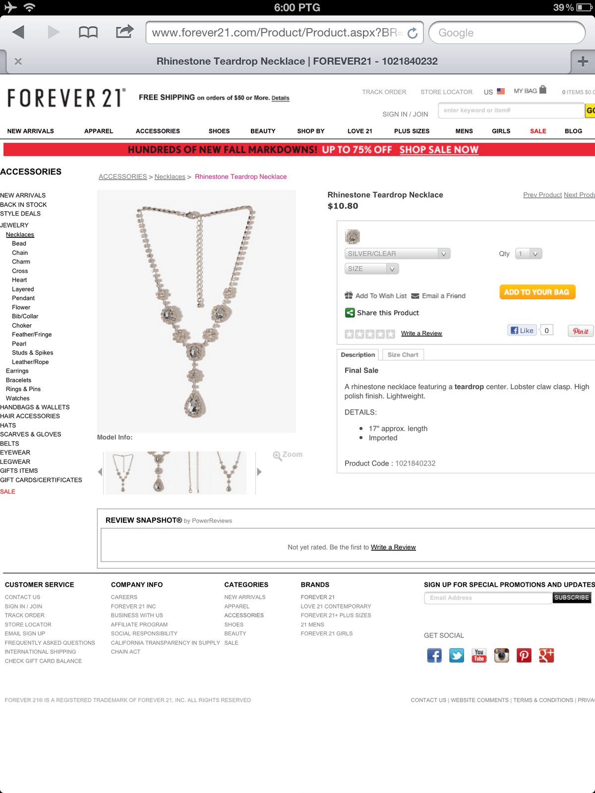Image resolution: width=595 pixels, height=793 pixels.
Task: Open the YouTube icon under Get Social
Action: pyautogui.click(x=479, y=655)
